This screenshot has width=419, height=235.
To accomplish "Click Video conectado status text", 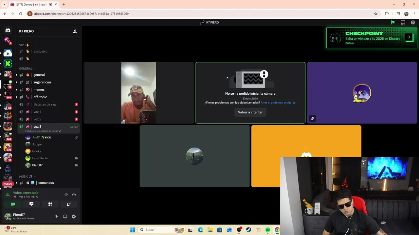I will click(x=26, y=193).
